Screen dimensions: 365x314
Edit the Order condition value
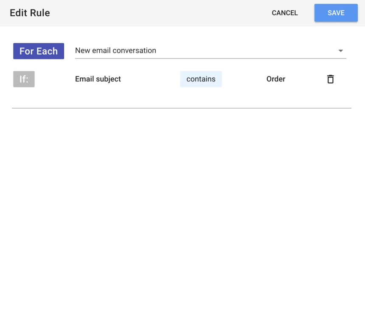(275, 79)
